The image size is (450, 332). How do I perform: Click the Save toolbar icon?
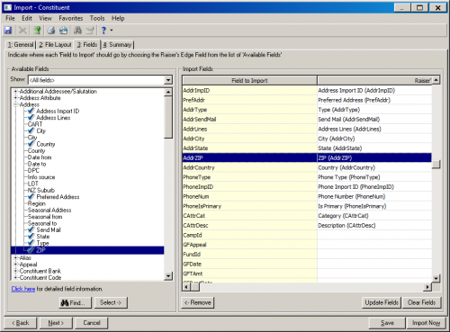click(x=8, y=31)
